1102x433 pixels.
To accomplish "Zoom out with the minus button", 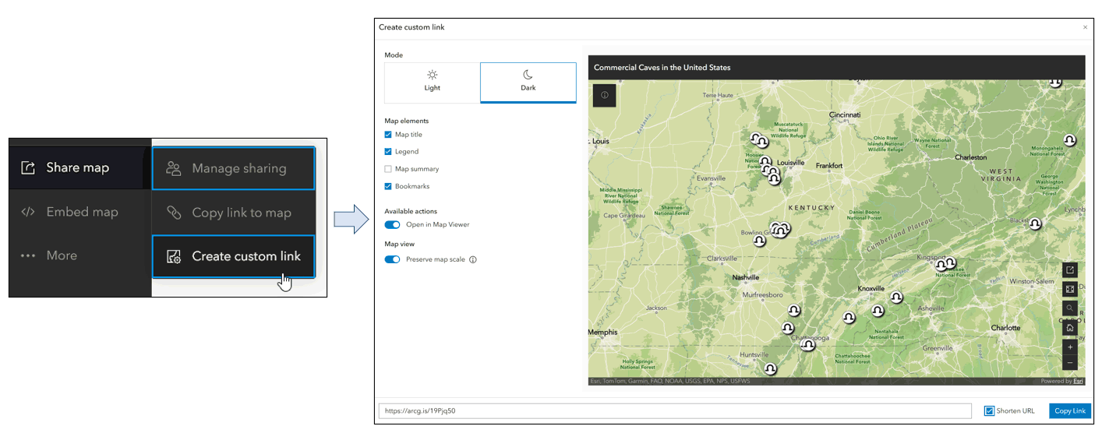I will tap(1070, 363).
